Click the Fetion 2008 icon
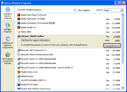Image resolution: width=127 pixels, height=92 pixels. click(19, 32)
